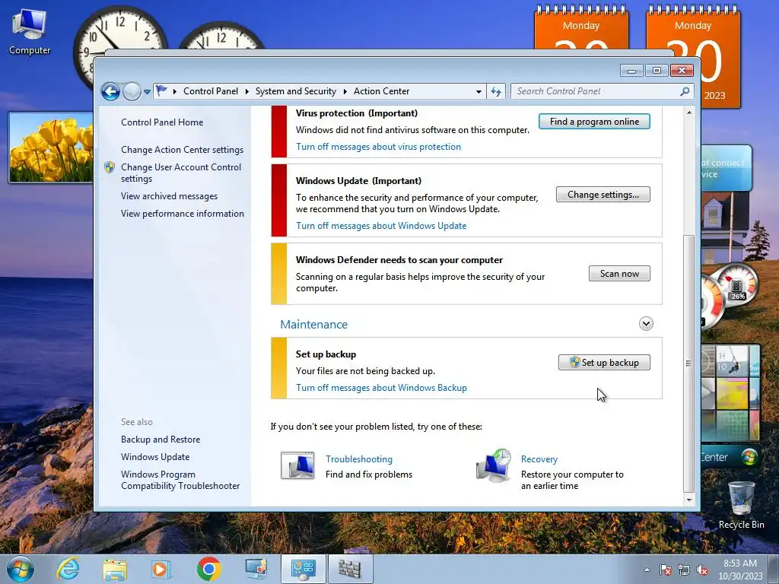The image size is (779, 584).
Task: Open Windows Update under See also
Action: pos(155,457)
